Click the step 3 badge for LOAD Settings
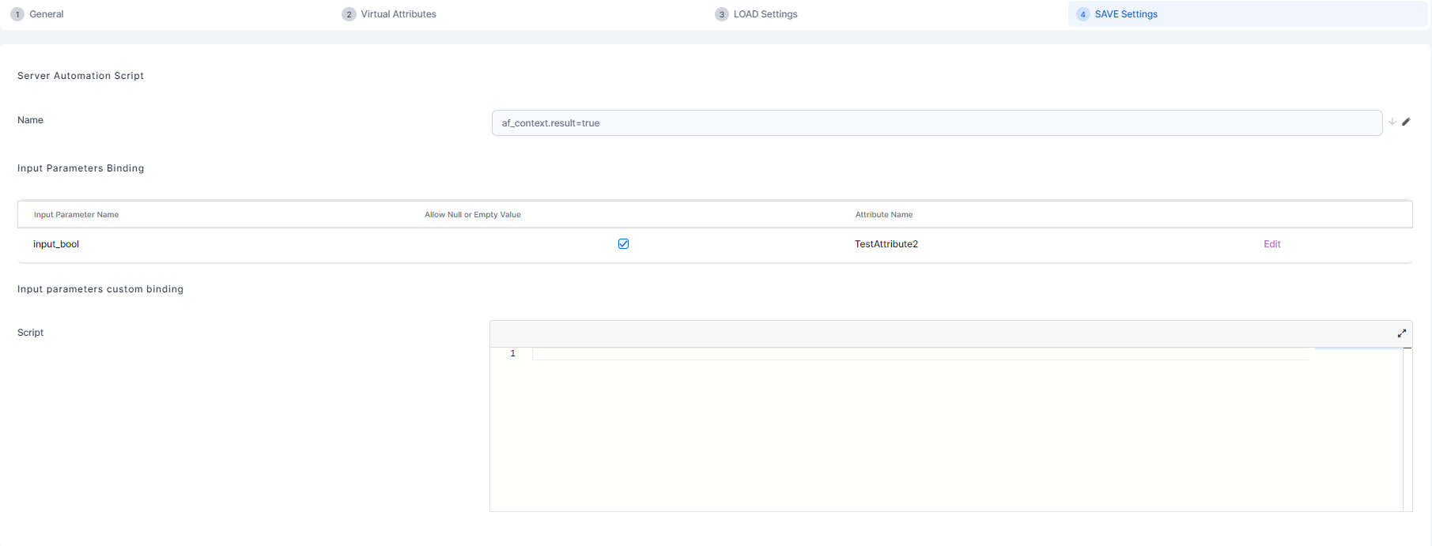1432x546 pixels. coord(721,14)
